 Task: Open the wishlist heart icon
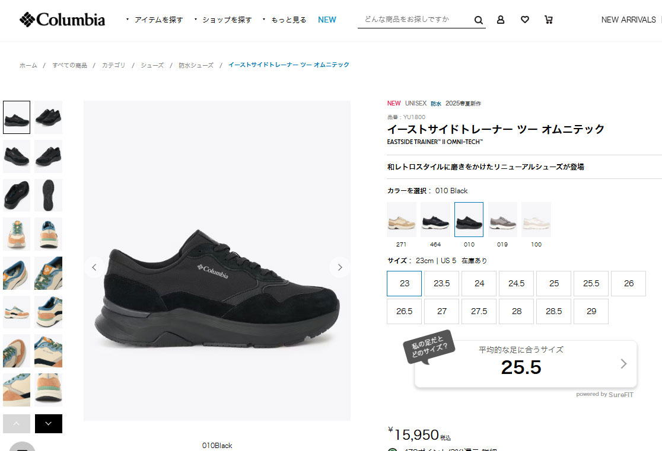525,20
